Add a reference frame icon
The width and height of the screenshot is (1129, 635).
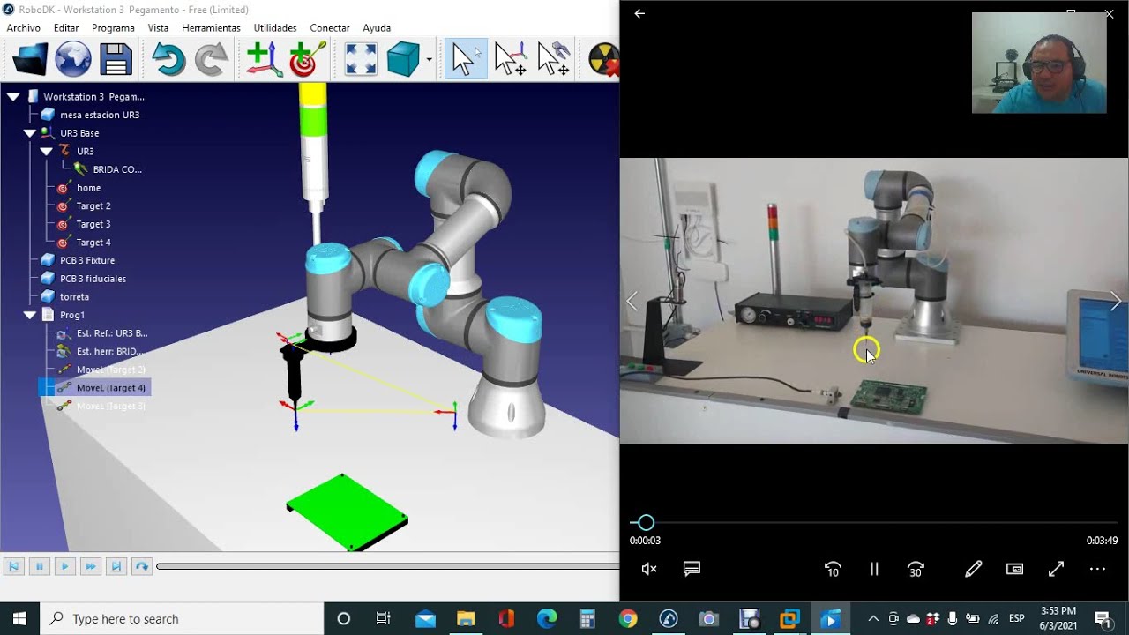pyautogui.click(x=264, y=60)
